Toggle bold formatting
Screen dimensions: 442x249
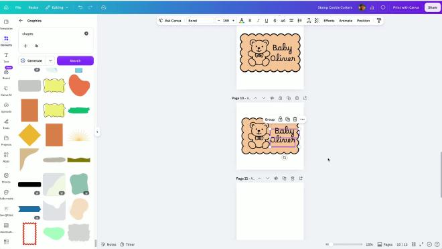pyautogui.click(x=250, y=21)
